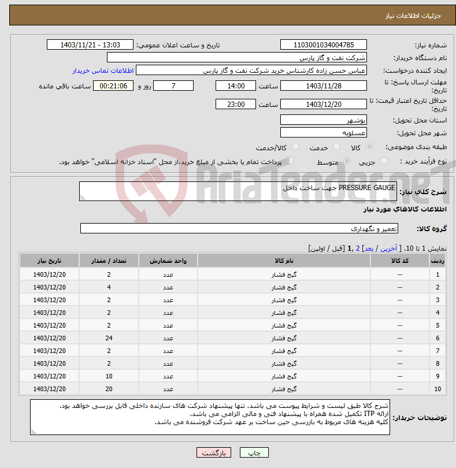Click گیج فشار in row 10
Image resolution: width=456 pixels, height=468 pixels.
(x=284, y=389)
